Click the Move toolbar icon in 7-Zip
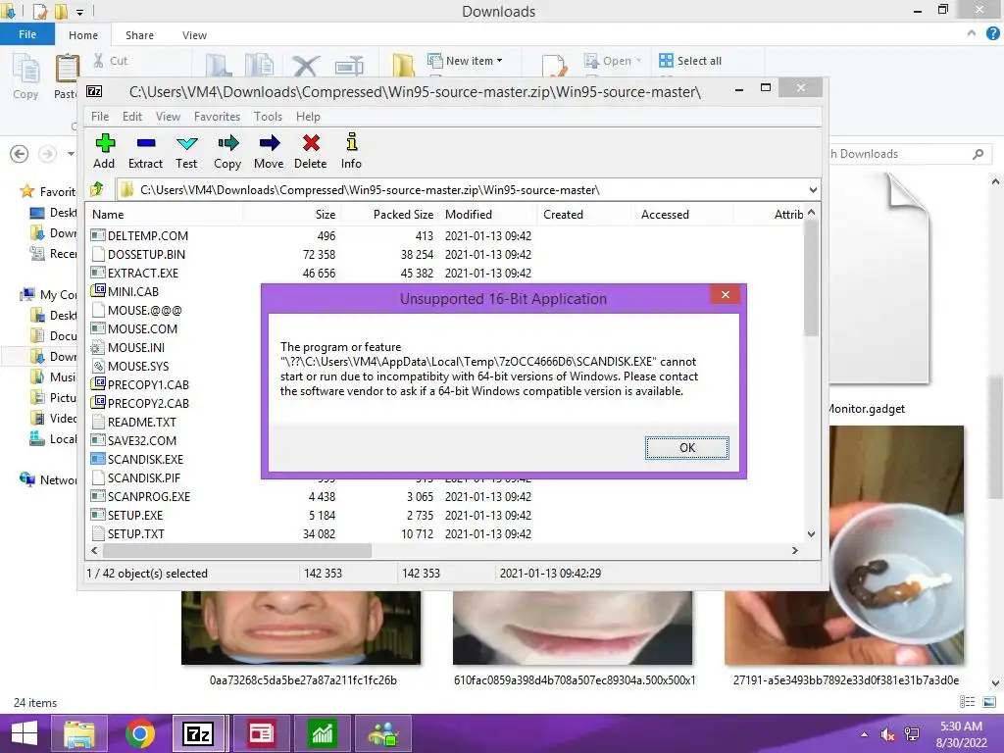Screen dimensions: 1004x753 point(269,152)
